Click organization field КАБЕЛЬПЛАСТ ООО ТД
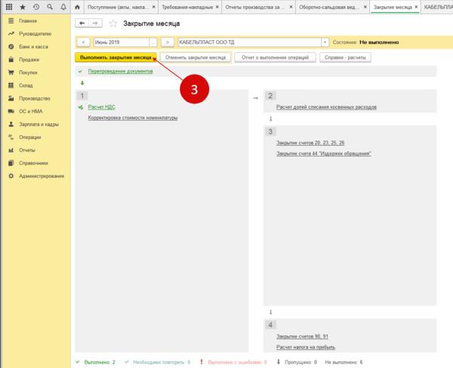This screenshot has height=368, width=453. pos(250,42)
